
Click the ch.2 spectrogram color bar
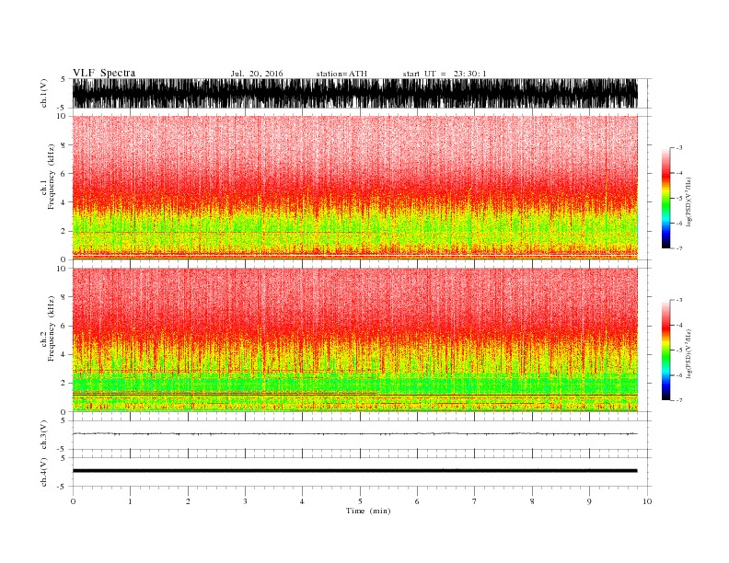point(665,350)
